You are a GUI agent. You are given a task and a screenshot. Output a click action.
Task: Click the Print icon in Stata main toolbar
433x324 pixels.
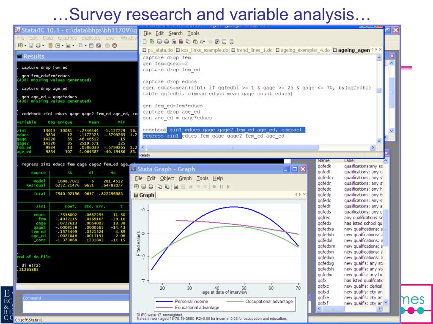pyautogui.click(x=38, y=46)
